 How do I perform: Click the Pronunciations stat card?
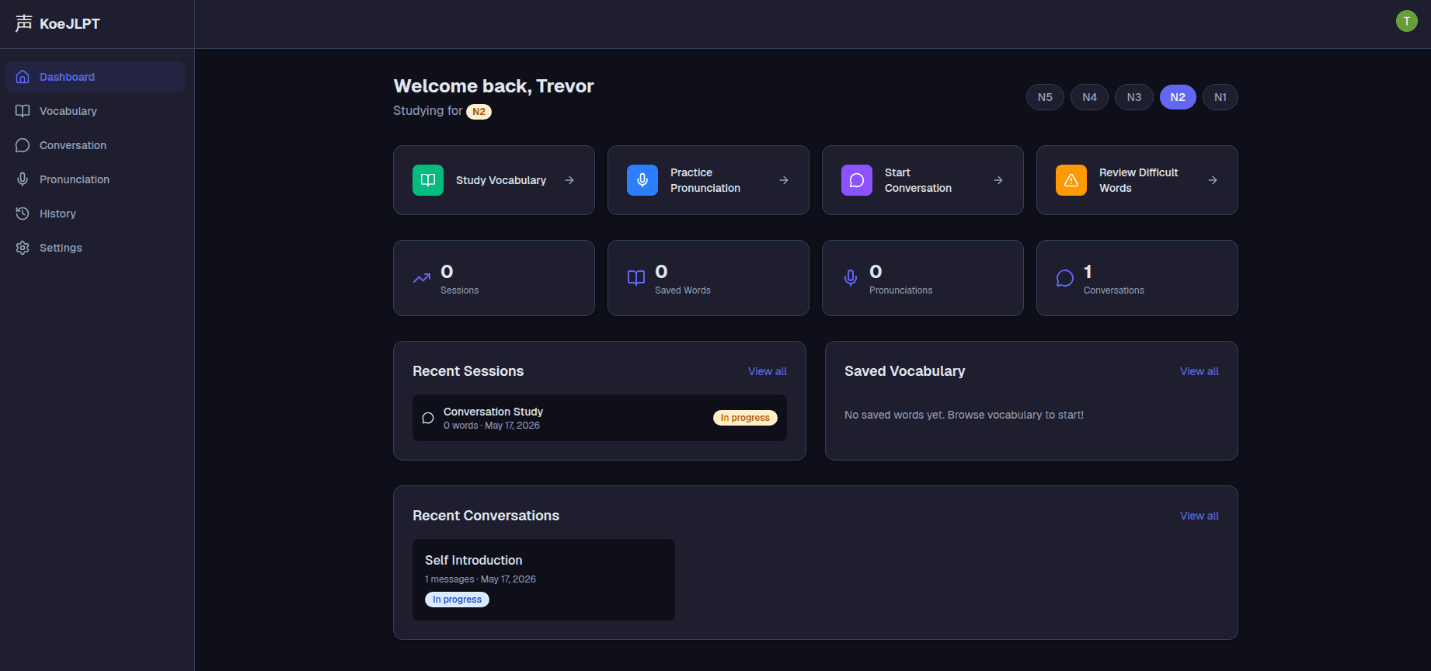point(923,278)
